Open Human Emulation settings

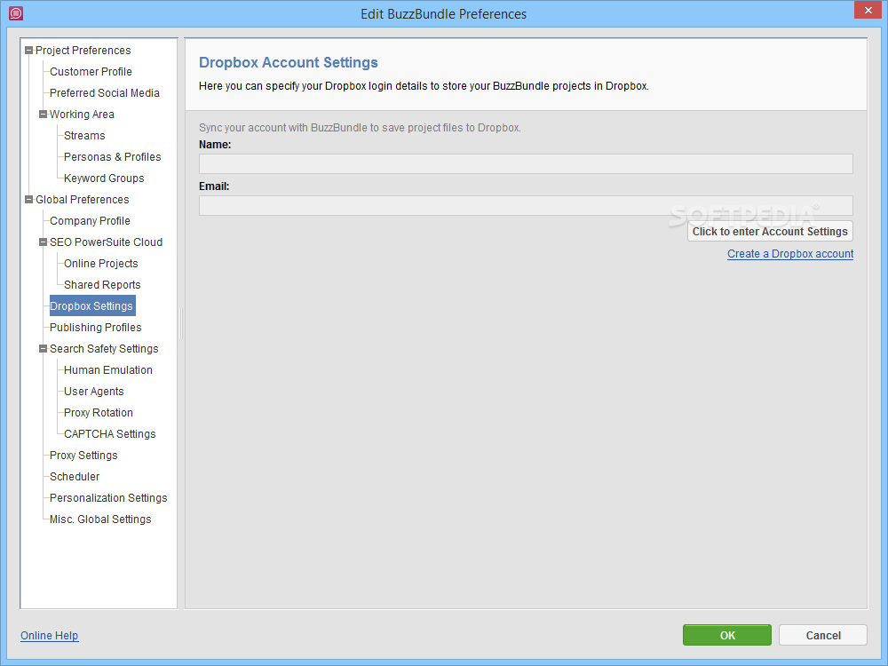pyautogui.click(x=107, y=369)
